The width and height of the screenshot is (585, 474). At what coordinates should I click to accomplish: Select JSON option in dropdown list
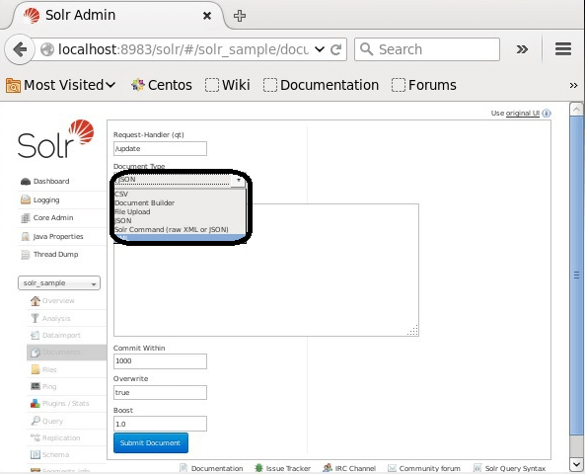[180, 221]
